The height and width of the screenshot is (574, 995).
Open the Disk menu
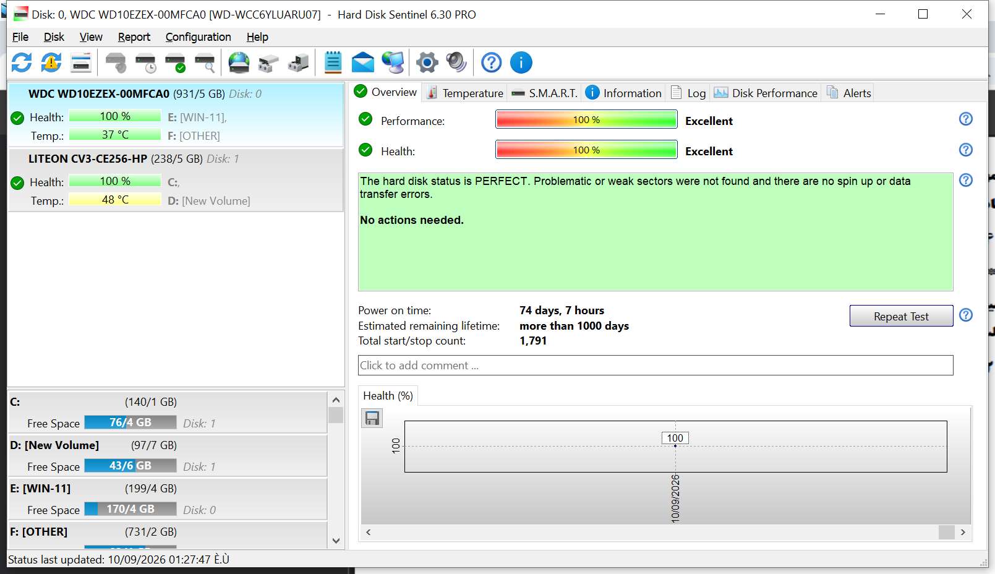click(54, 37)
